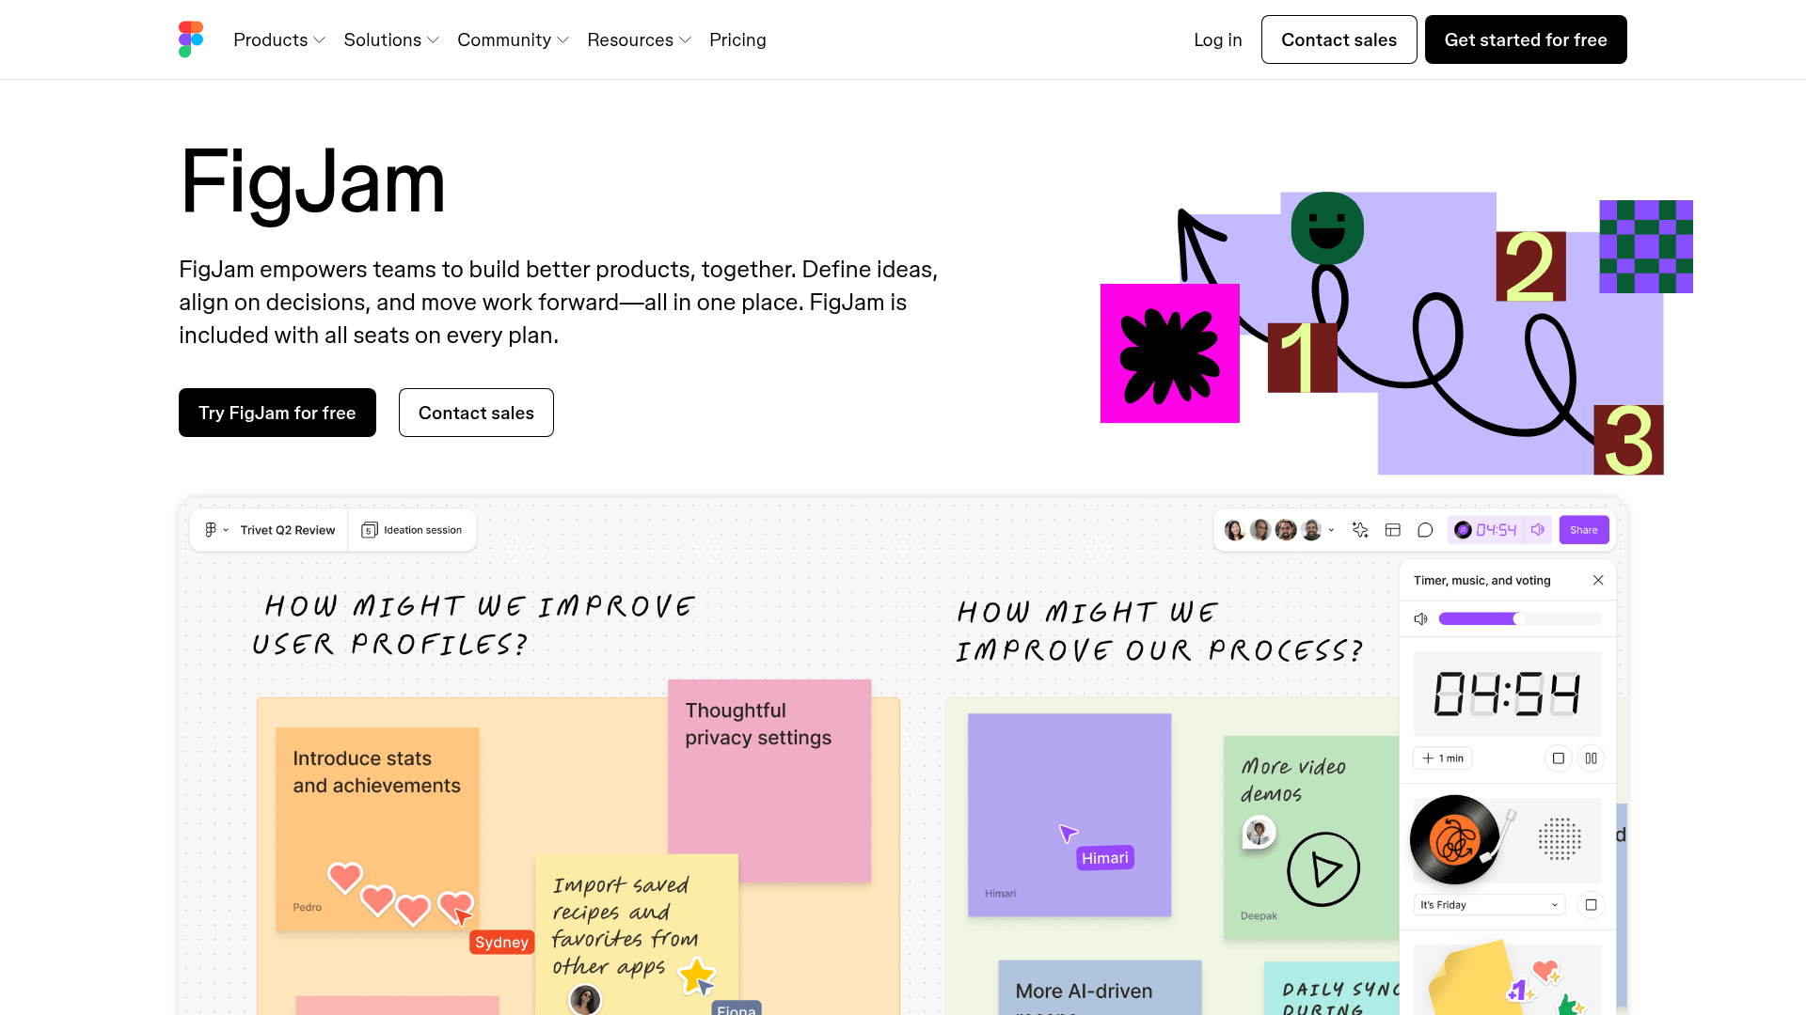Click the comment bubble icon in the toolbar
The height and width of the screenshot is (1015, 1806).
coord(1425,529)
